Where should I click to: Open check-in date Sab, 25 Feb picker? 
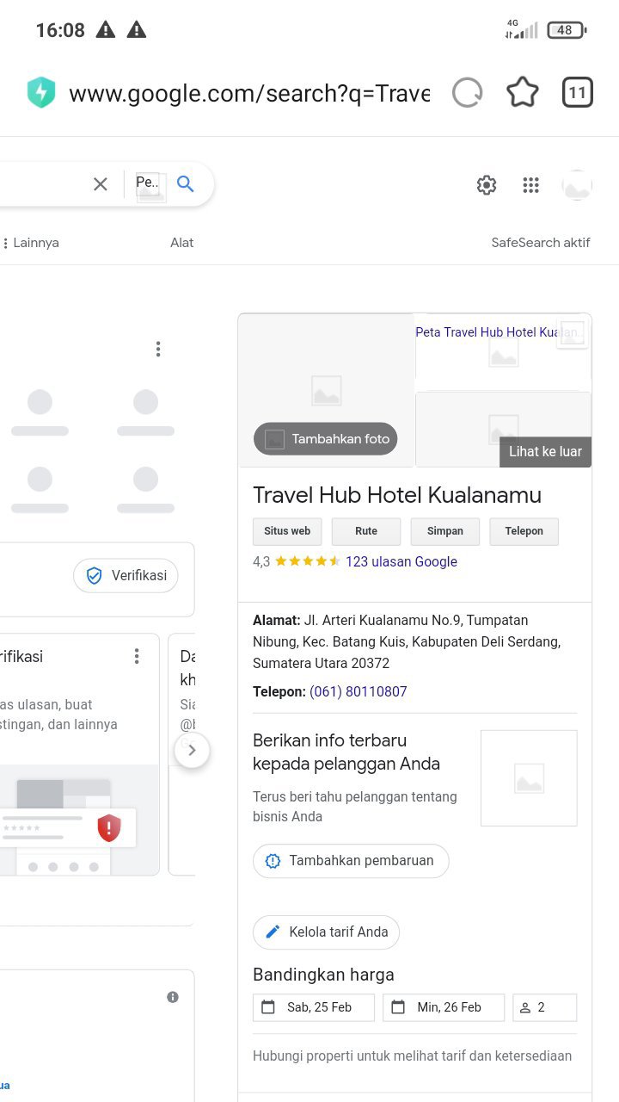point(314,1007)
